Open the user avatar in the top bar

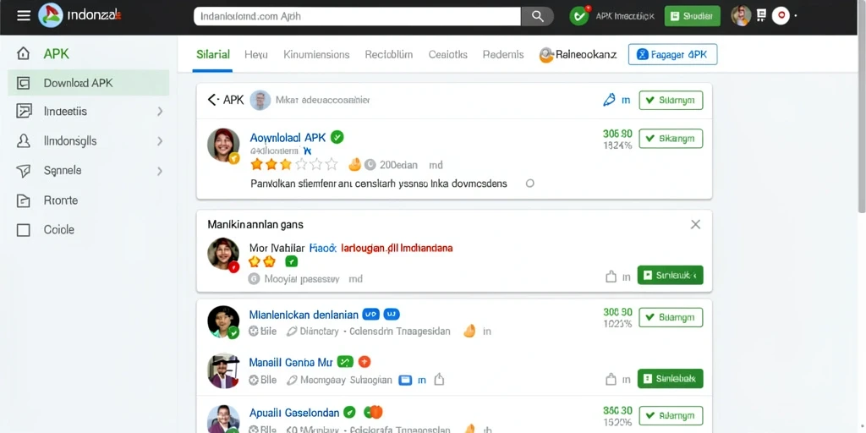(x=741, y=15)
